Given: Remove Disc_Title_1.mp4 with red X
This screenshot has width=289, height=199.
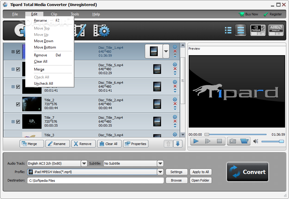Looking at the screenshot, I should [x=175, y=51].
